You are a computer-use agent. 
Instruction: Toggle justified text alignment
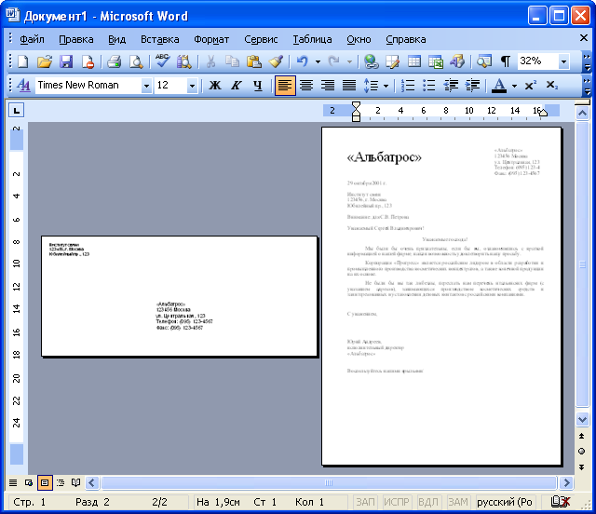click(349, 85)
